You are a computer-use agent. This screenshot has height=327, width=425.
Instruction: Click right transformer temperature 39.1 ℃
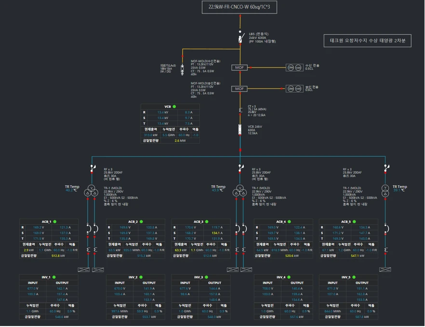400,190
